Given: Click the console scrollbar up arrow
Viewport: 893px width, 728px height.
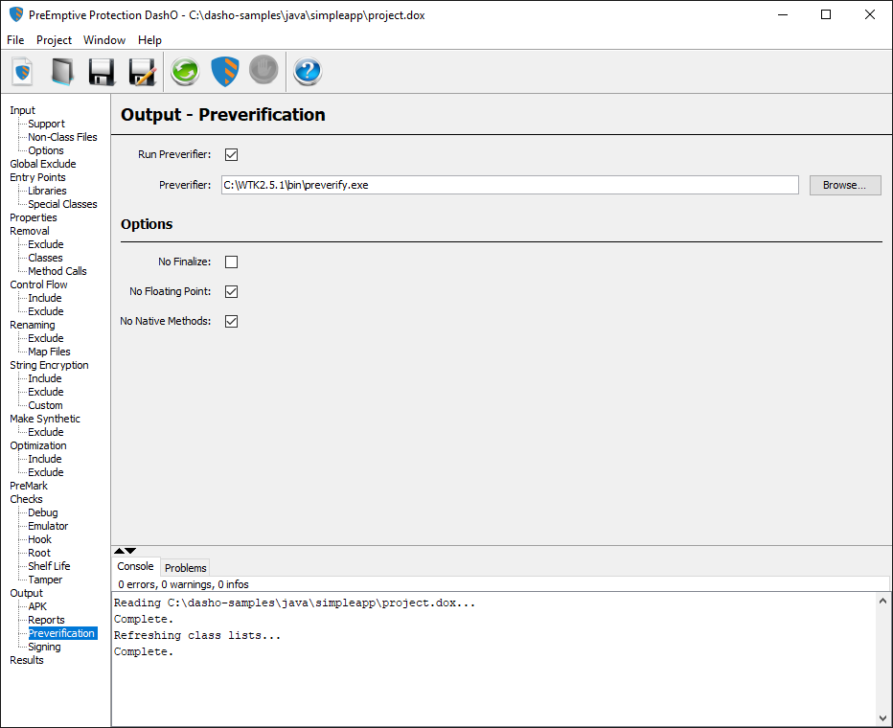Looking at the screenshot, I should click(x=882, y=601).
